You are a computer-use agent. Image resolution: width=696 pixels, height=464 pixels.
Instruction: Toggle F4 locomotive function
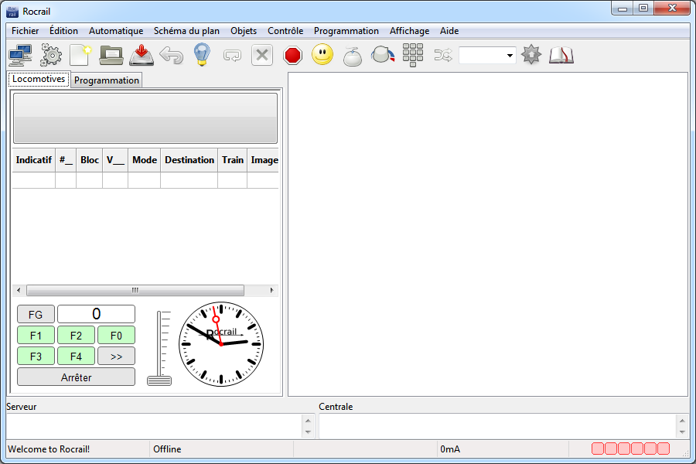click(x=76, y=357)
